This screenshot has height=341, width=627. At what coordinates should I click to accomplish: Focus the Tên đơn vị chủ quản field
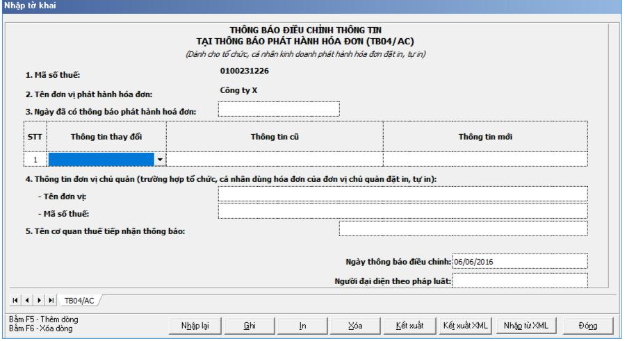coord(402,194)
